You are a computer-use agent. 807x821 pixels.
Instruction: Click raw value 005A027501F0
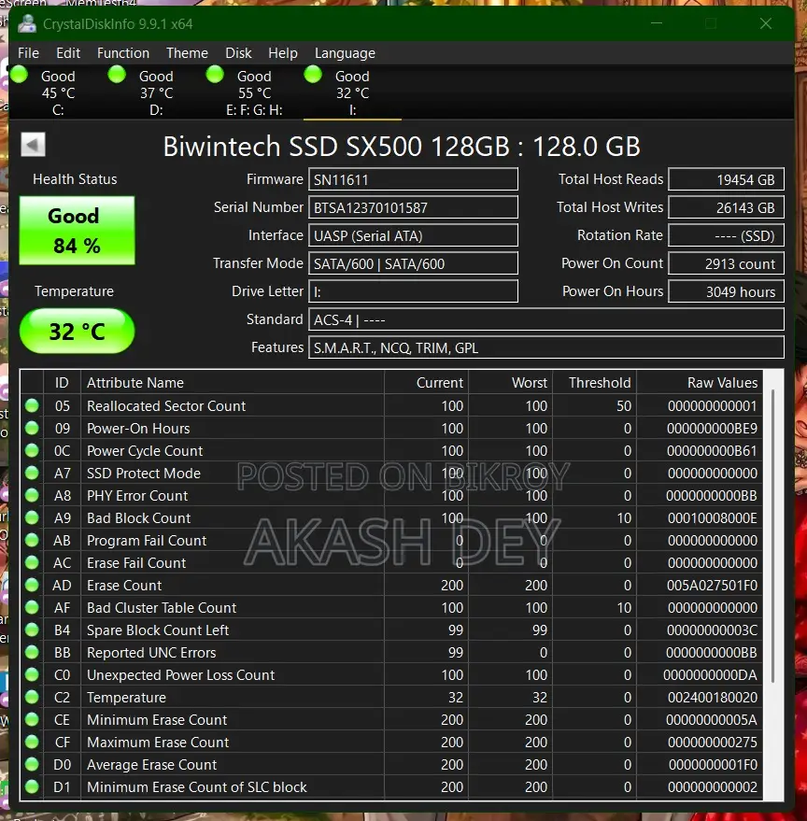click(713, 586)
